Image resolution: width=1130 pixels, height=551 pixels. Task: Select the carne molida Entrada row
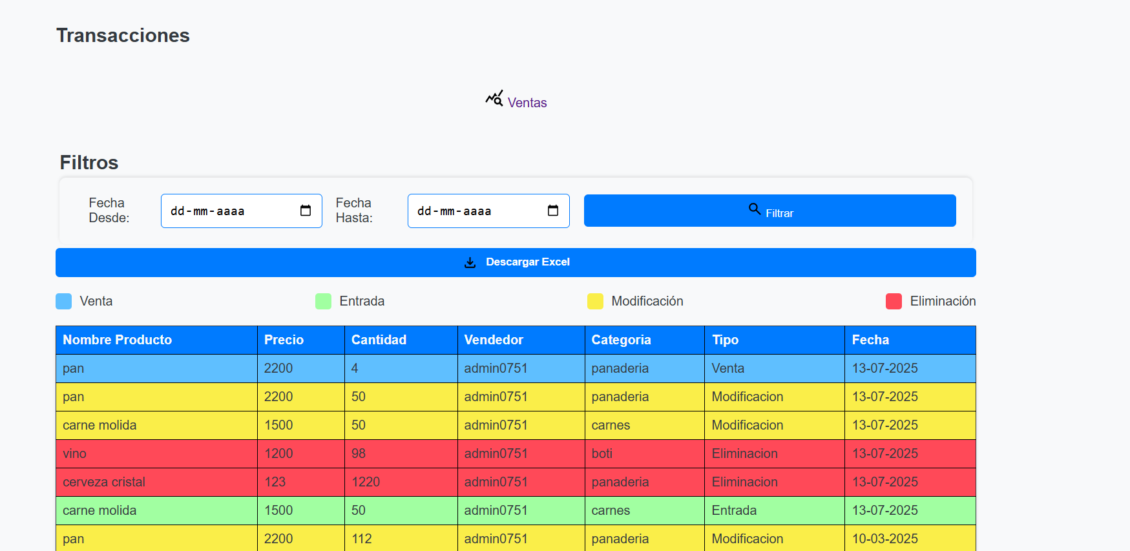(x=516, y=510)
